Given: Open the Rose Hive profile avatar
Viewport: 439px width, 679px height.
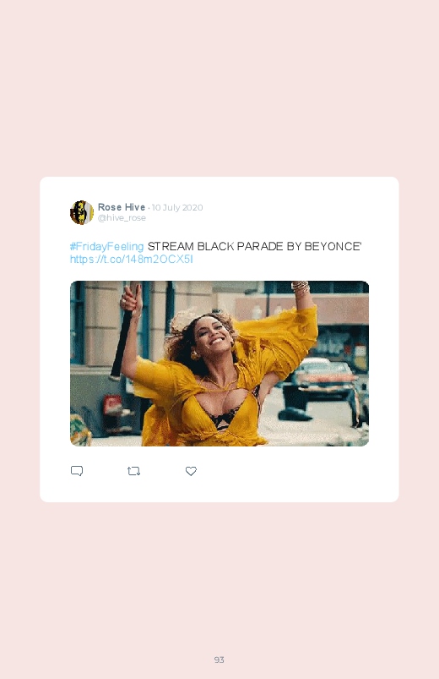Looking at the screenshot, I should 82,212.
